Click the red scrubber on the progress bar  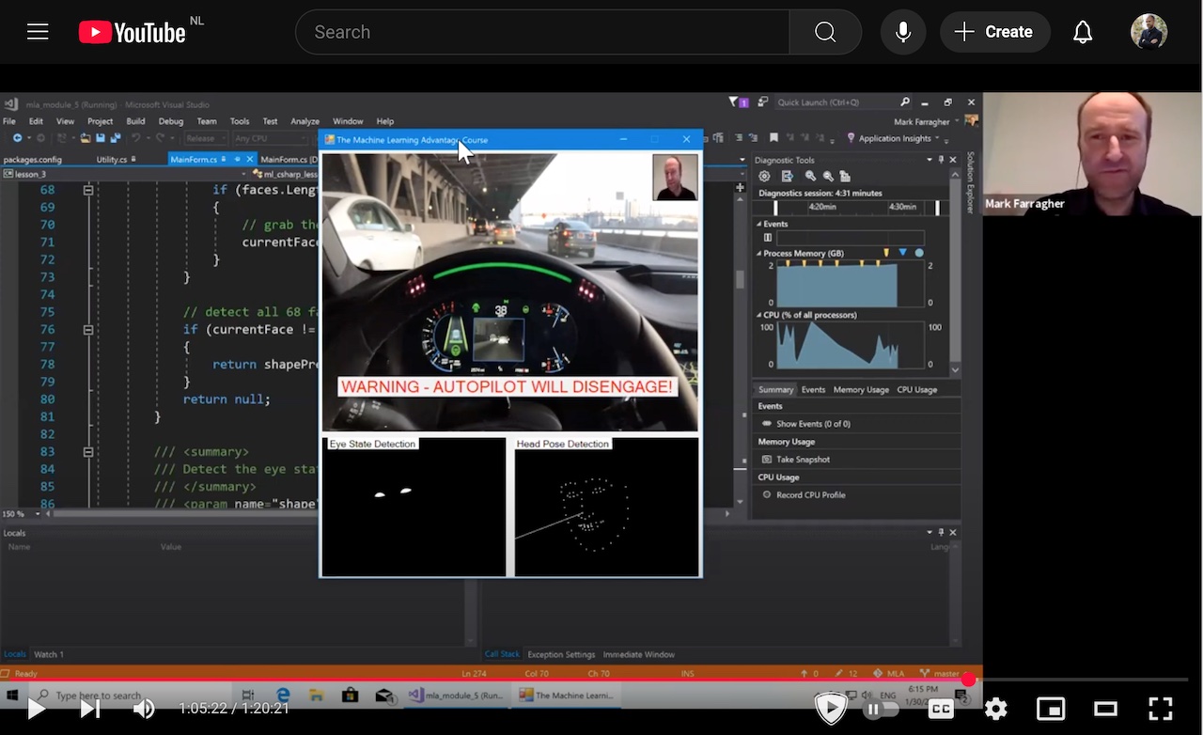(x=968, y=679)
